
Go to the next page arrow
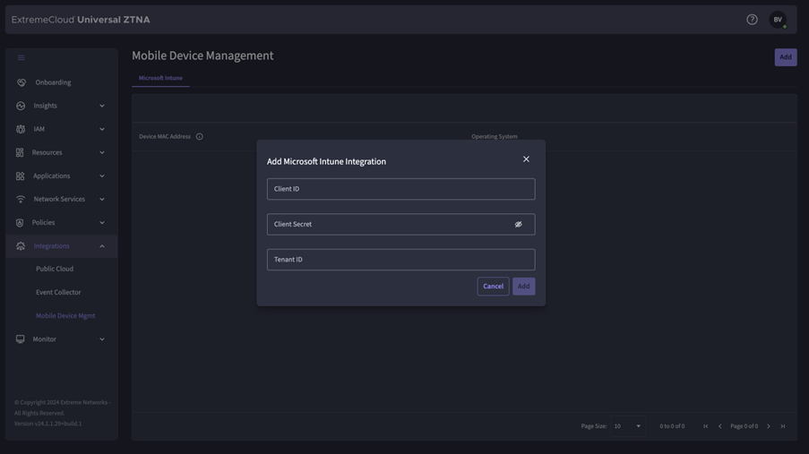click(768, 426)
